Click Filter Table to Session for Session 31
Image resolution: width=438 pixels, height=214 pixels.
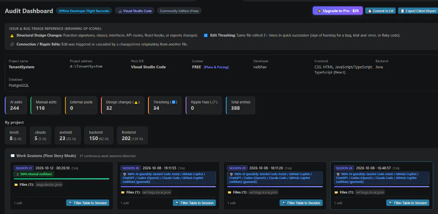pyautogui.click(x=88, y=203)
